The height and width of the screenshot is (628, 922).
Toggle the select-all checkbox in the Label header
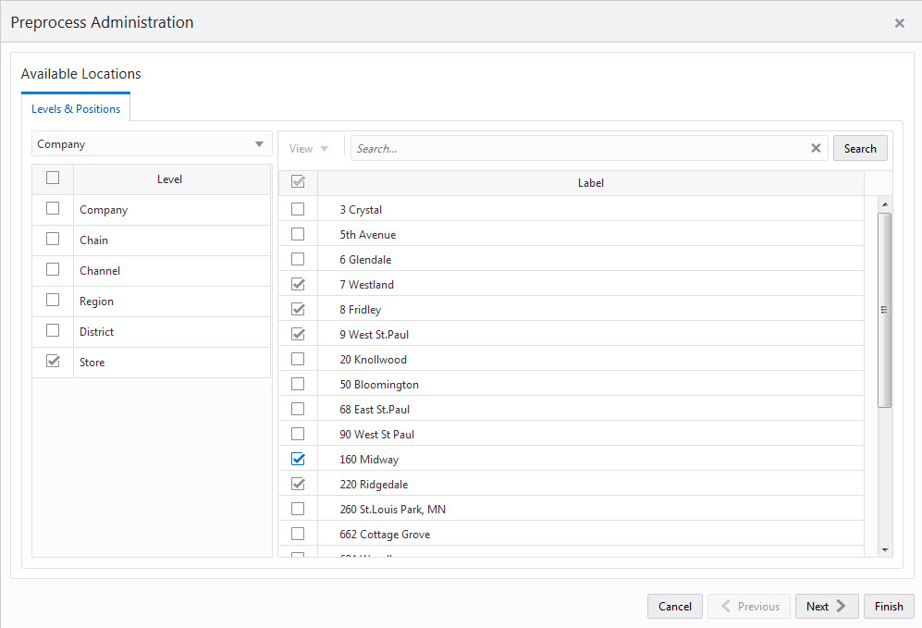(298, 181)
